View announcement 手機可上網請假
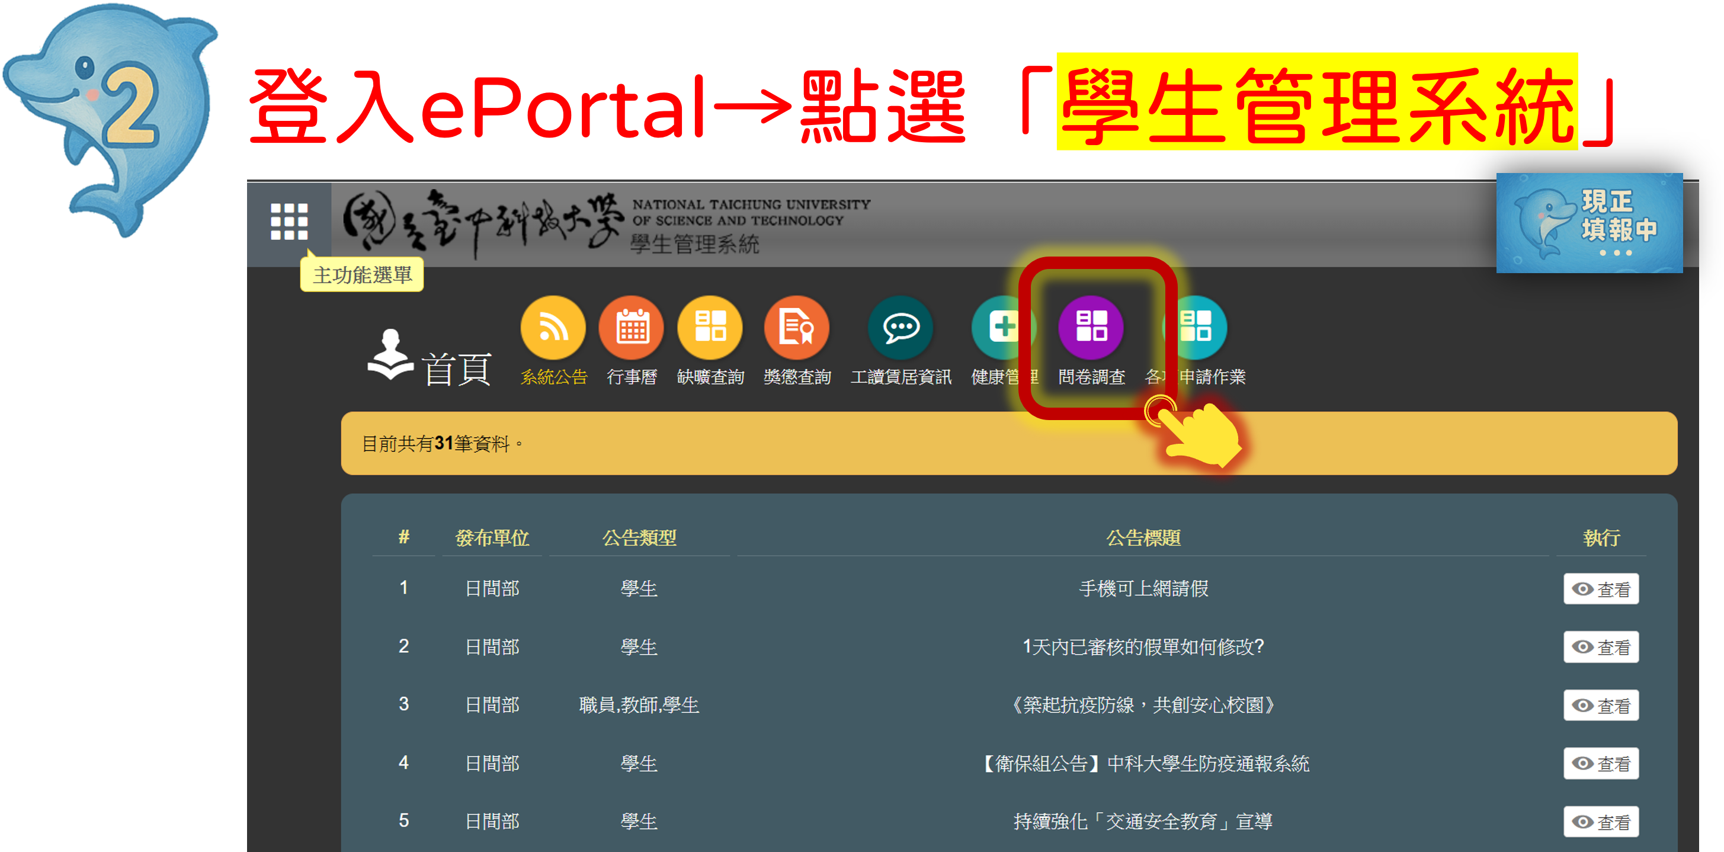This screenshot has width=1724, height=852. (1601, 589)
